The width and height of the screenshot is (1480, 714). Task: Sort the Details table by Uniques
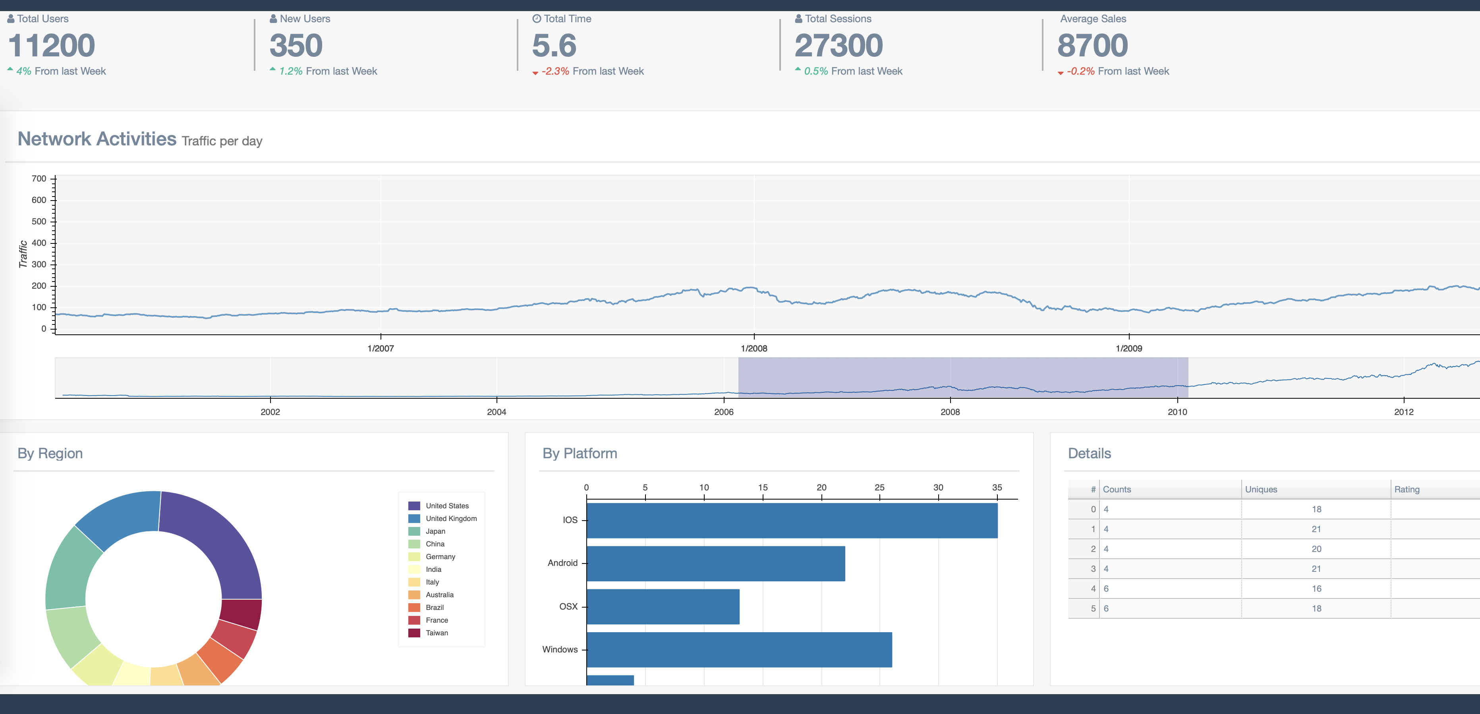(x=1260, y=489)
